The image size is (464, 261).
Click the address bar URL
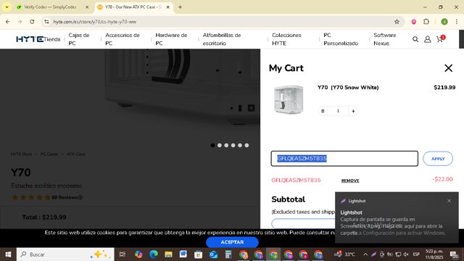click(95, 22)
